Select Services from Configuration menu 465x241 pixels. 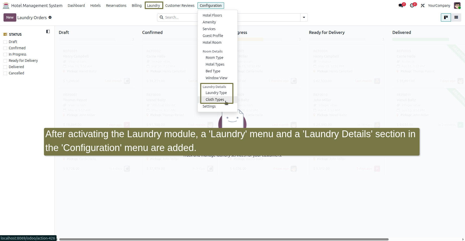pos(218,29)
